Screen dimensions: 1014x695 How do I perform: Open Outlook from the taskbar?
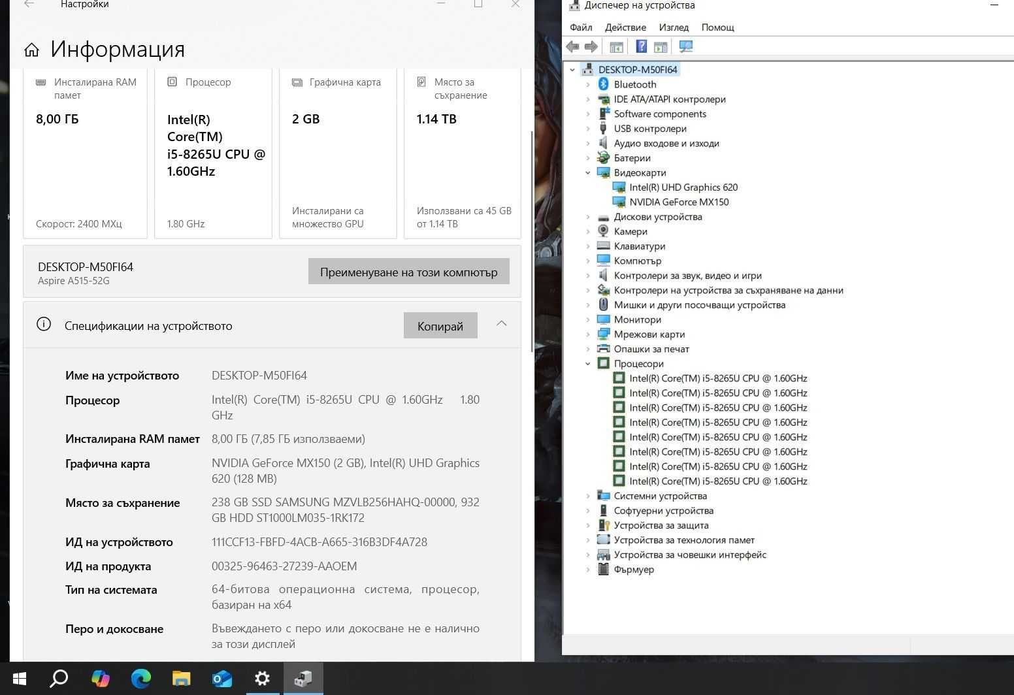pyautogui.click(x=221, y=679)
